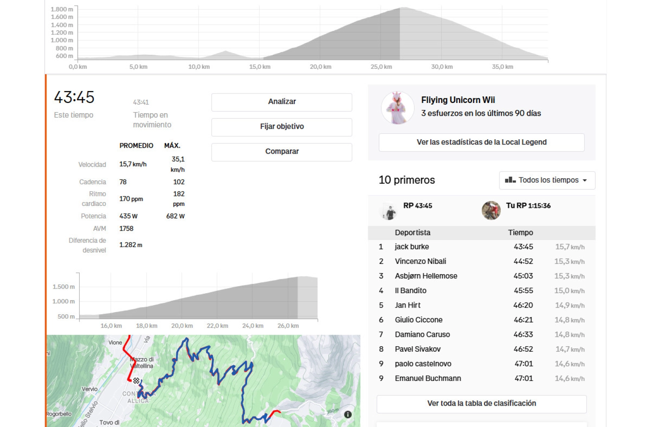This screenshot has width=659, height=427.
Task: View Vincenzo Nibali's profile
Action: click(421, 261)
